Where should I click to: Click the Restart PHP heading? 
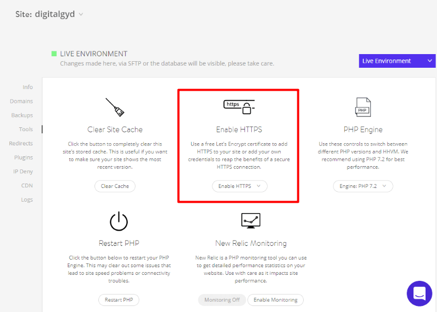119,243
